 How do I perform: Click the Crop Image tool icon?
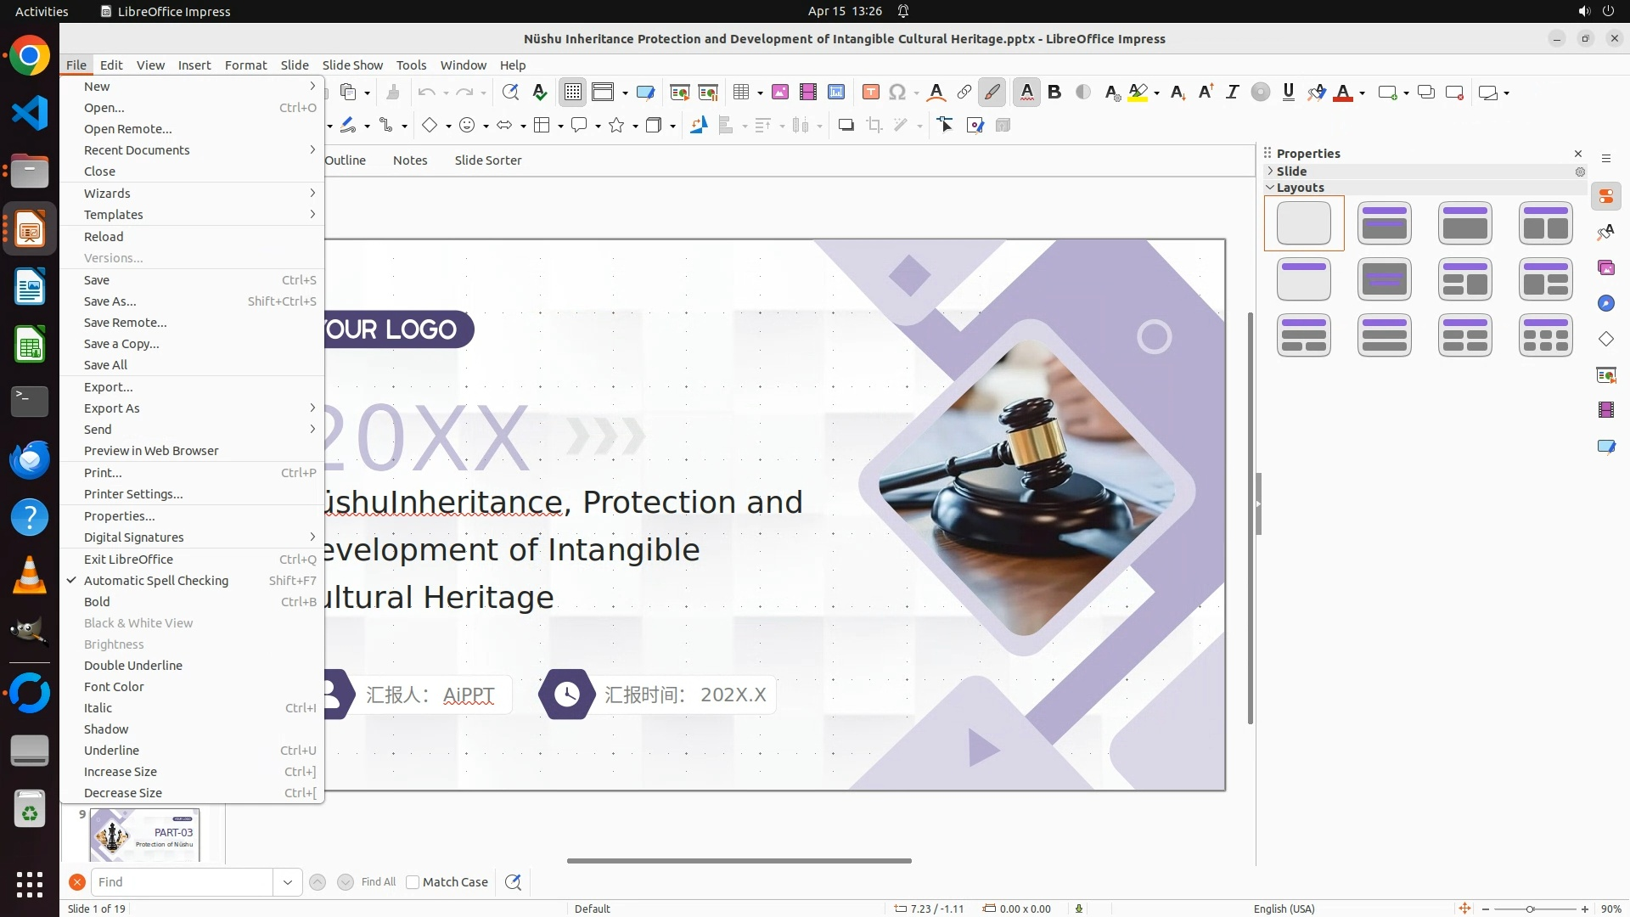pos(874,126)
